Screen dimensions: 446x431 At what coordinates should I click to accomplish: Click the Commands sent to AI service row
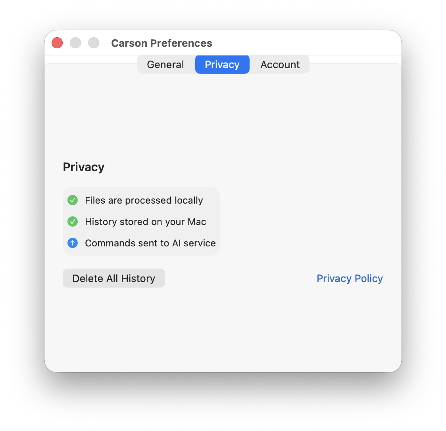150,243
